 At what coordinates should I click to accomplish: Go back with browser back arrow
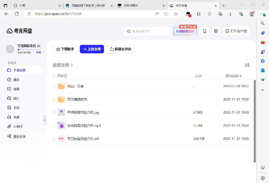(6, 14)
